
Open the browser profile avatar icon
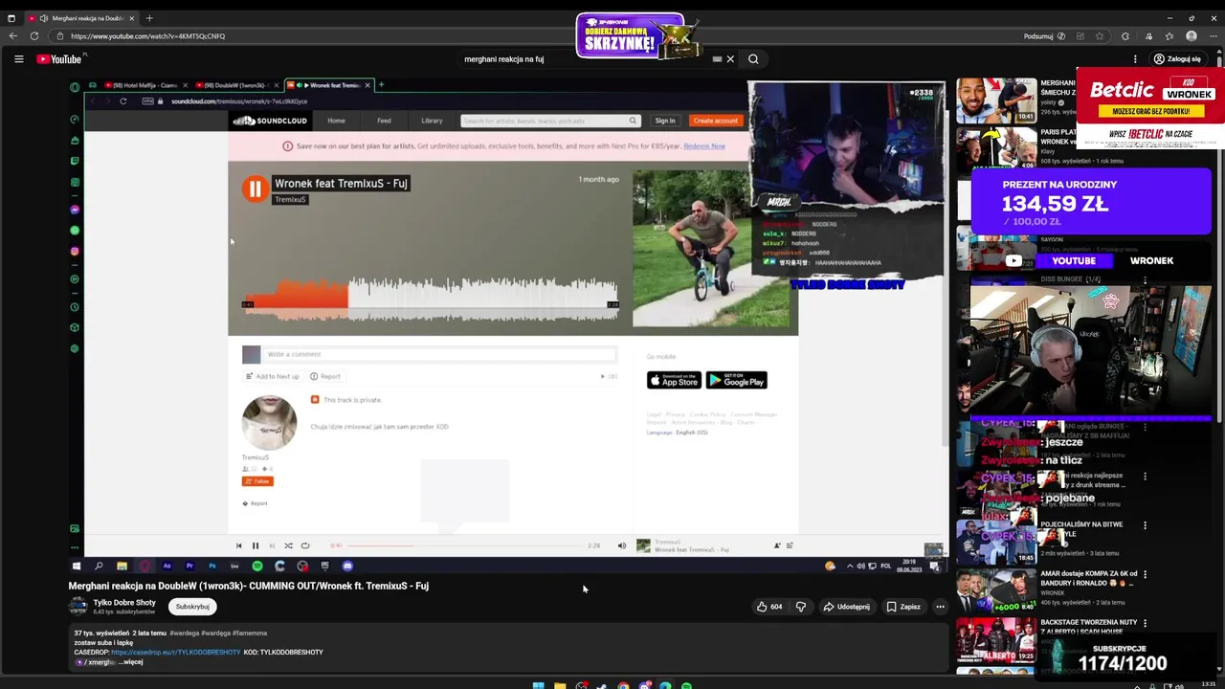[1192, 36]
